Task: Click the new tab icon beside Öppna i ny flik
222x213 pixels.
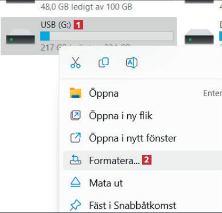Action: (x=75, y=115)
